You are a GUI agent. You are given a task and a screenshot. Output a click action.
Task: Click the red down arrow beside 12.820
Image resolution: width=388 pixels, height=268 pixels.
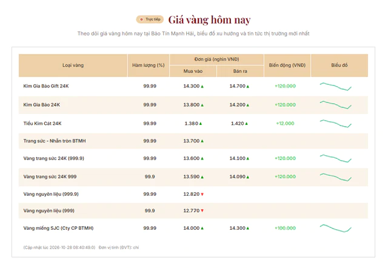pyautogui.click(x=202, y=195)
